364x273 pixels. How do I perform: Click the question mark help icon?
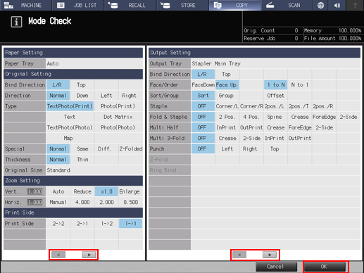355,5
